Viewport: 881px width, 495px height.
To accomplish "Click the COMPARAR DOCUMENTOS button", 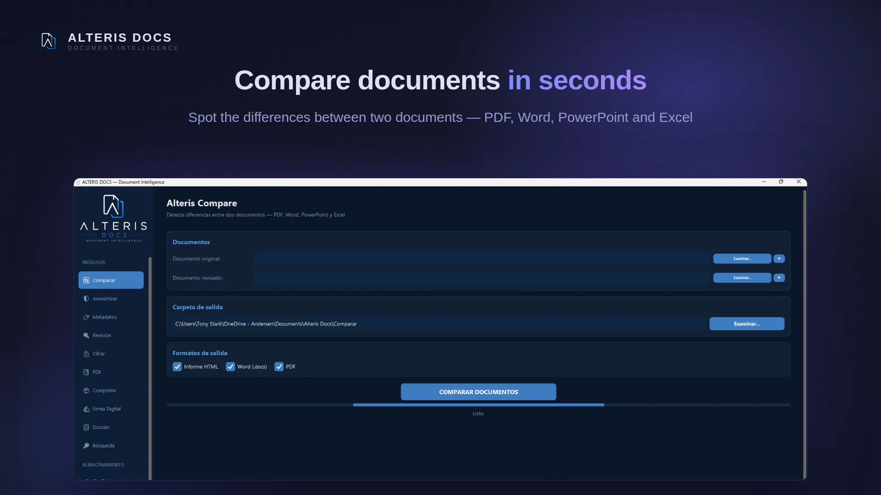I will [x=478, y=392].
